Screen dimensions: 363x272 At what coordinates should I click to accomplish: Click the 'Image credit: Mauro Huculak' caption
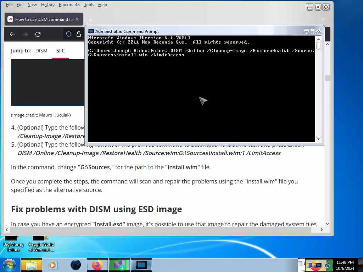pos(41,115)
